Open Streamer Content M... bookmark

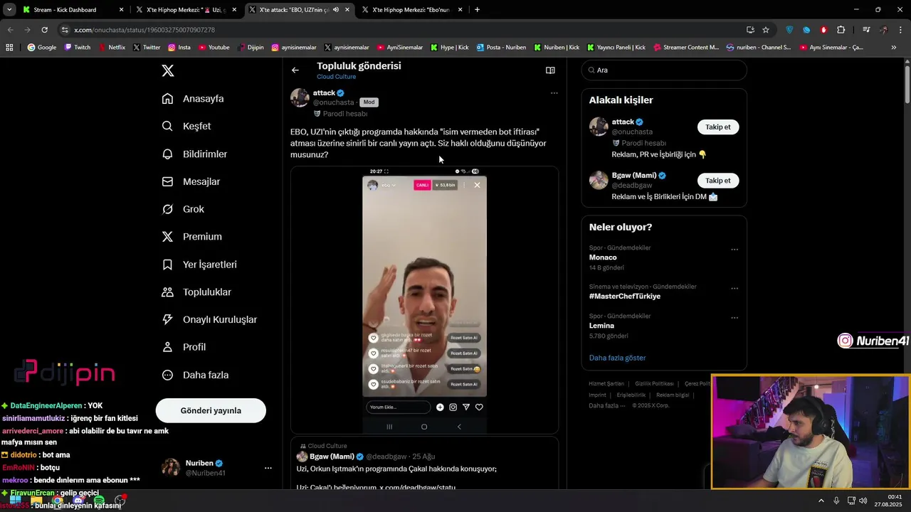[x=685, y=48]
